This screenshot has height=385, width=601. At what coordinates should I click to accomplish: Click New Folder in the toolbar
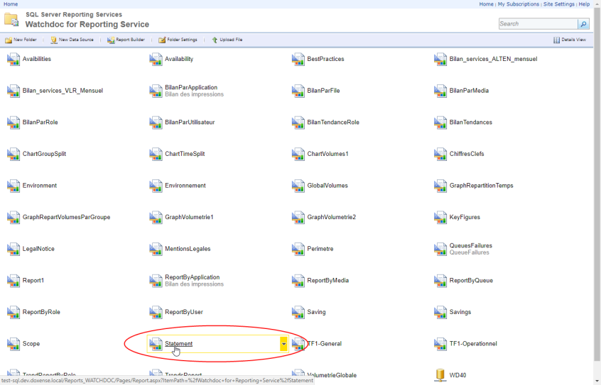coord(21,40)
